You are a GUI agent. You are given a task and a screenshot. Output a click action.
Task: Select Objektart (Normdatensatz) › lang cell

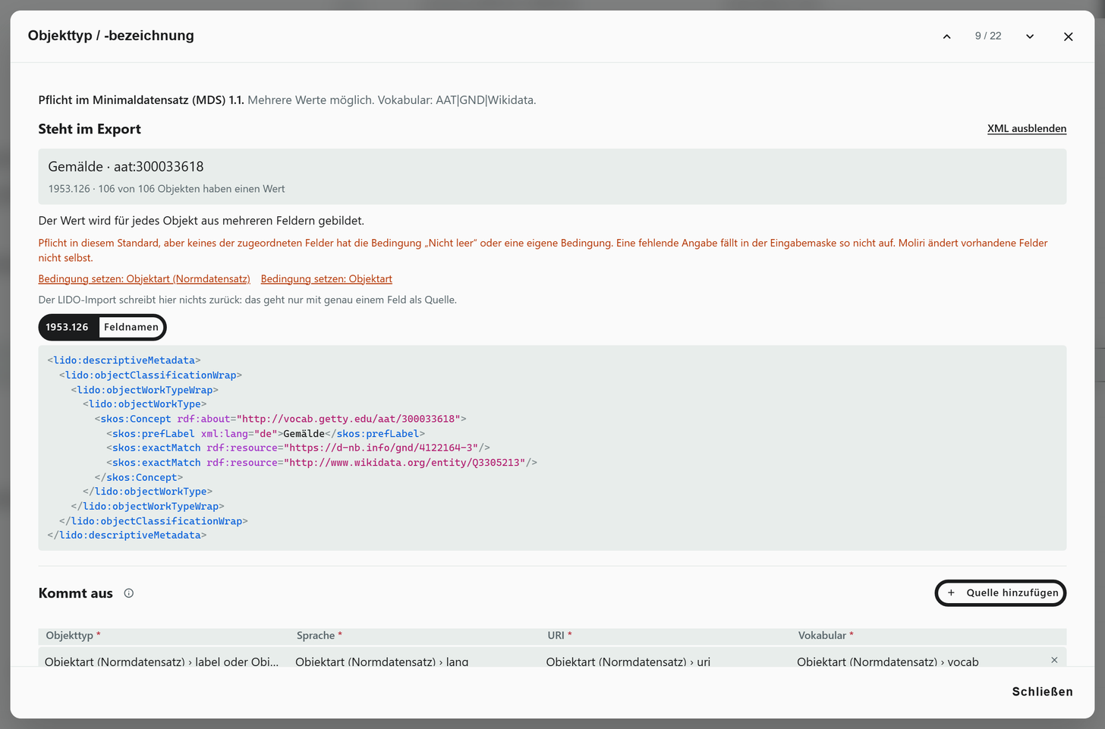tap(382, 661)
